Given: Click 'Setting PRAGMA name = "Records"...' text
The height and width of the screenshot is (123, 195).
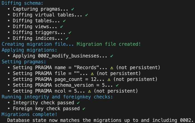Looking at the screenshot, I should click(x=60, y=67).
